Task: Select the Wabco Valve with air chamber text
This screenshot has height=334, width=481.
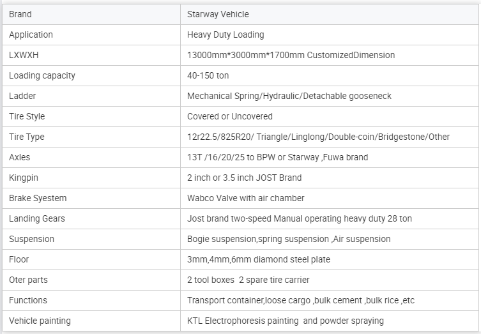Action: [x=246, y=198]
